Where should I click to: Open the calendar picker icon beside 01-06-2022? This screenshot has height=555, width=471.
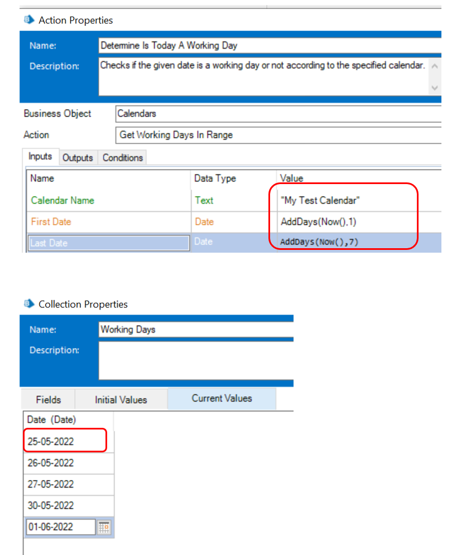[x=104, y=528]
